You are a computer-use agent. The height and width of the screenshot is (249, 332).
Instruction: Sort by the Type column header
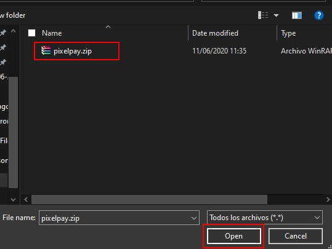(x=288, y=33)
